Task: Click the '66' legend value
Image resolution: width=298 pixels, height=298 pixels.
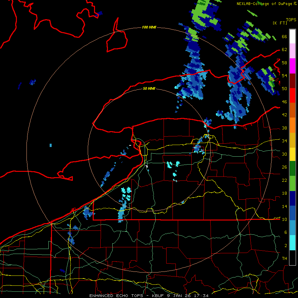Action: click(284, 37)
